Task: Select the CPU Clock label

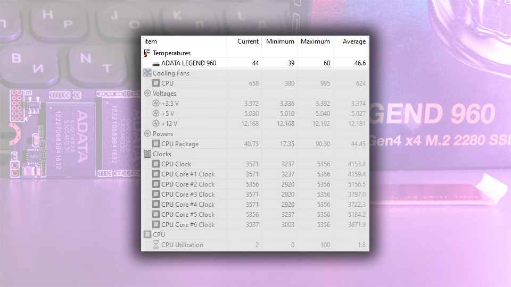Action: (x=176, y=164)
